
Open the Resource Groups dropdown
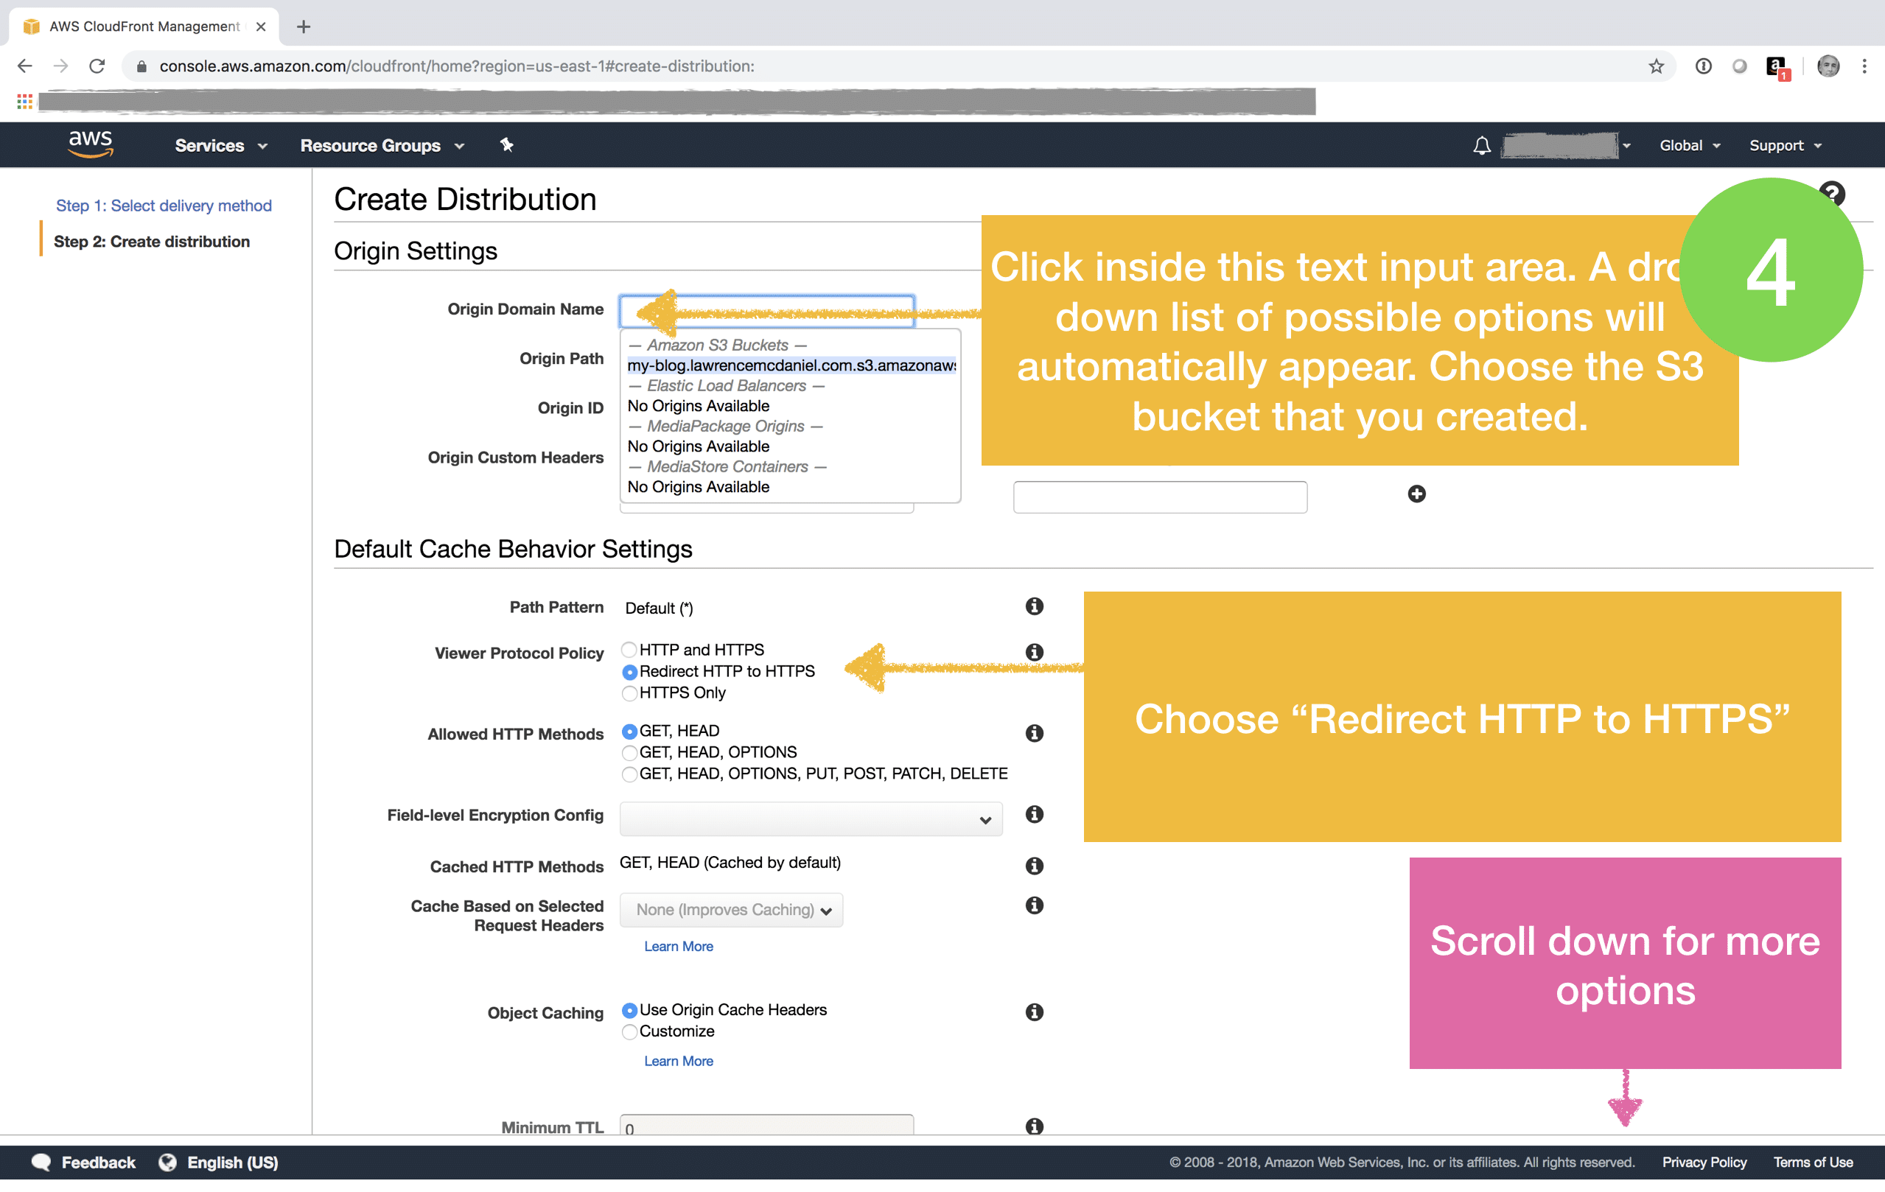click(382, 146)
